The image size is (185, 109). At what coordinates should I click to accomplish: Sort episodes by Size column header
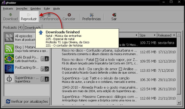coord(148,35)
